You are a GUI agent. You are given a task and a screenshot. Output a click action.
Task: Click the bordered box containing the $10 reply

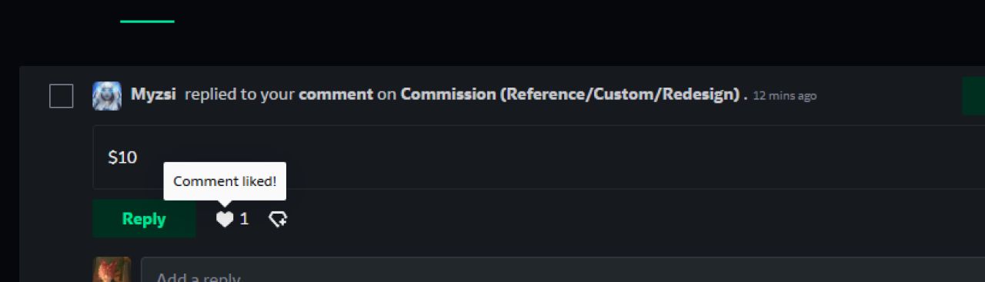[539, 158]
